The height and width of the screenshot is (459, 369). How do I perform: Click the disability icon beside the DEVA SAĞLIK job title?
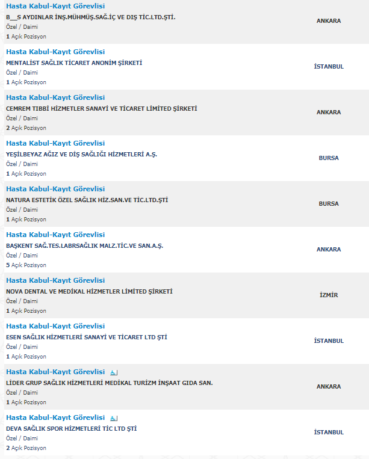tap(114, 418)
